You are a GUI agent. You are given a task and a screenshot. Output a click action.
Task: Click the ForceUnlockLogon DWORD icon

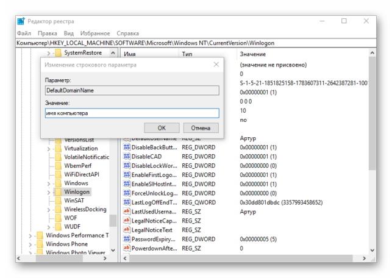click(x=126, y=193)
